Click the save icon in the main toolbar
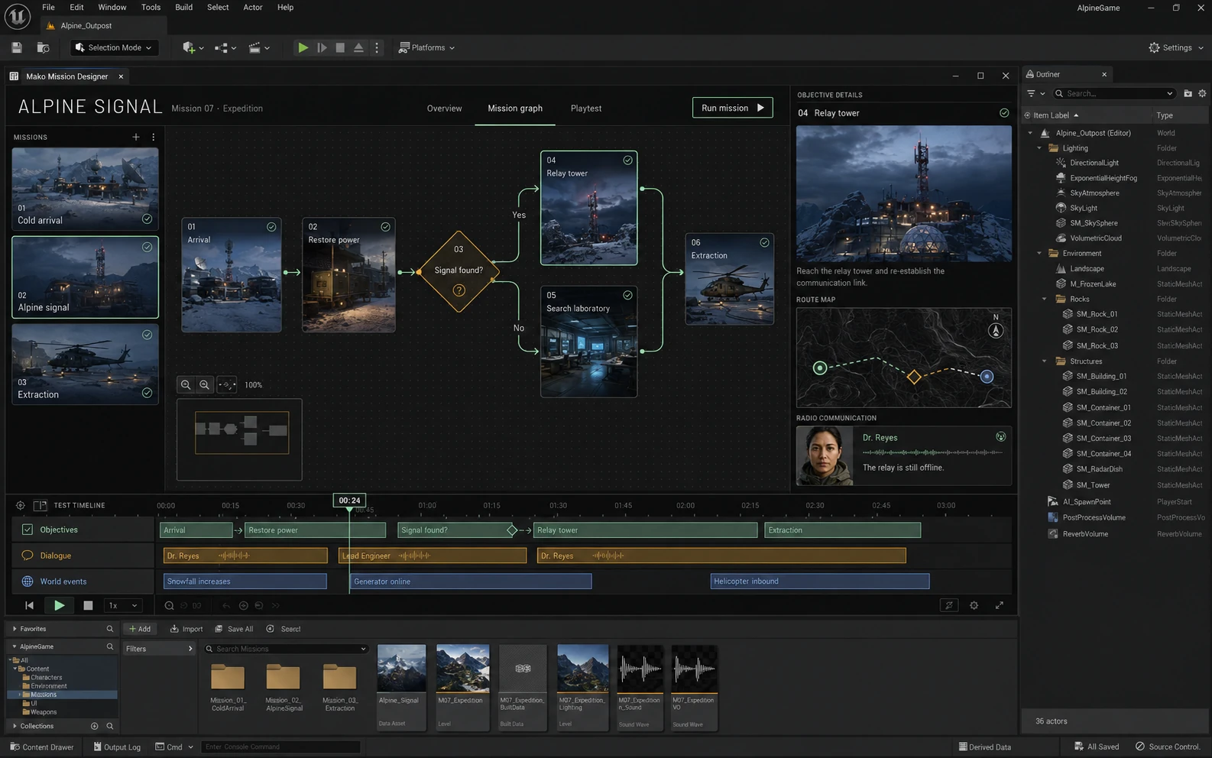 pos(17,47)
